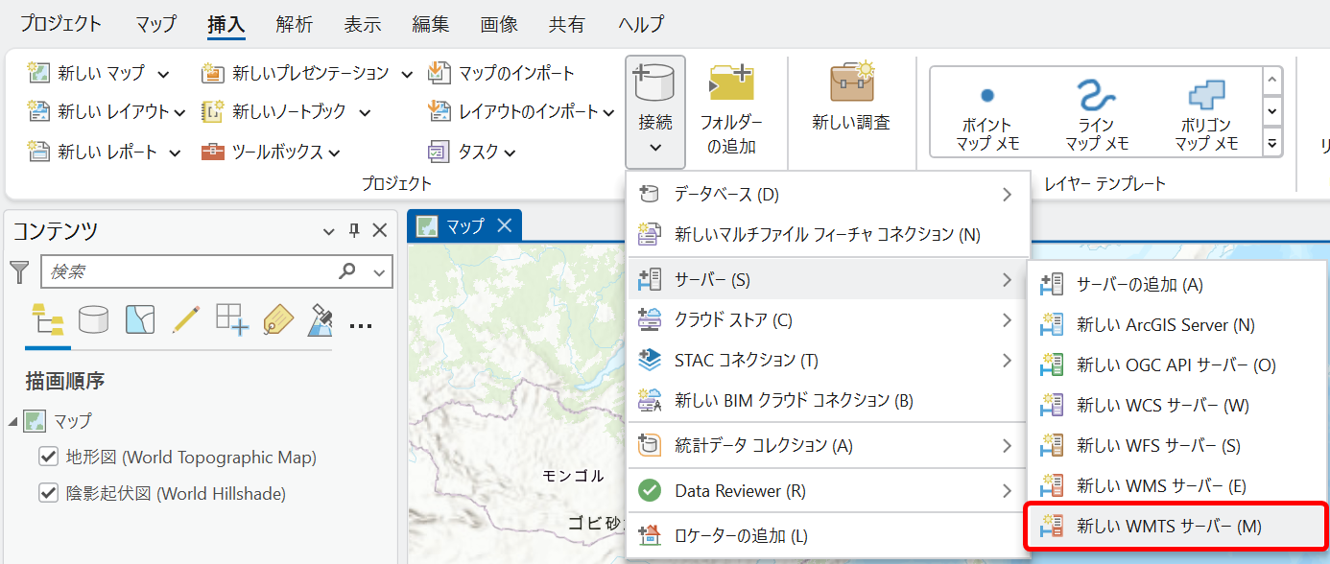This screenshot has height=564, width=1330.
Task: Click the list by editing pencil icon
Action: pos(185,319)
